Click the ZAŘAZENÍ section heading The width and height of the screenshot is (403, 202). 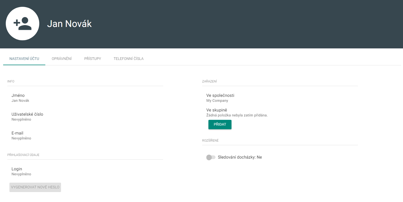209,81
